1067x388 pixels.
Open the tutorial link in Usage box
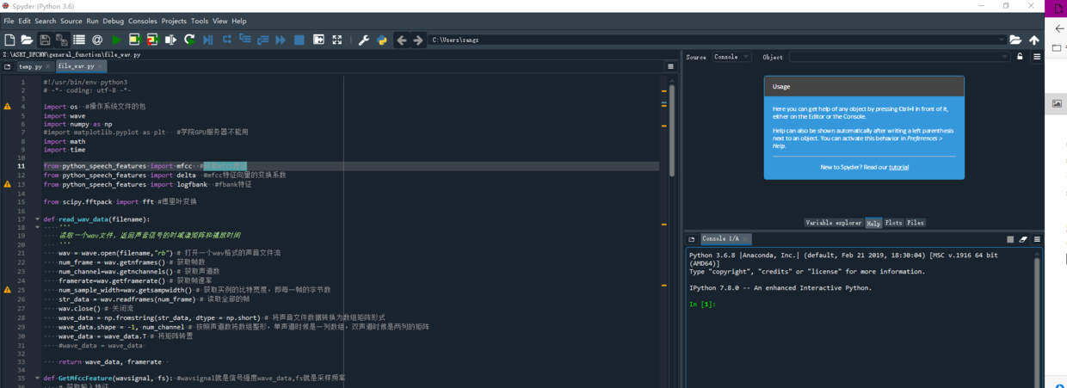[x=898, y=167]
